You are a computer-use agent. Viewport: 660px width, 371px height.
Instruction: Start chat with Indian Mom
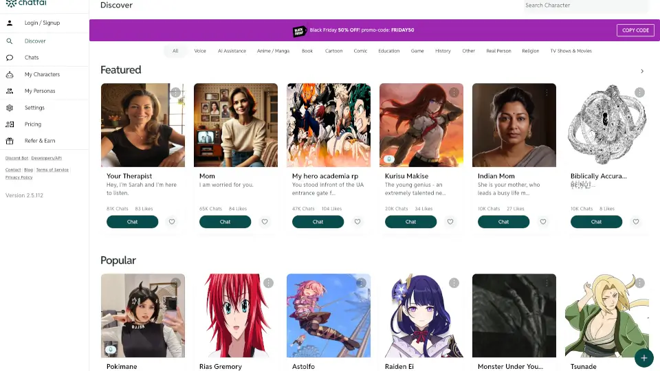coord(503,222)
